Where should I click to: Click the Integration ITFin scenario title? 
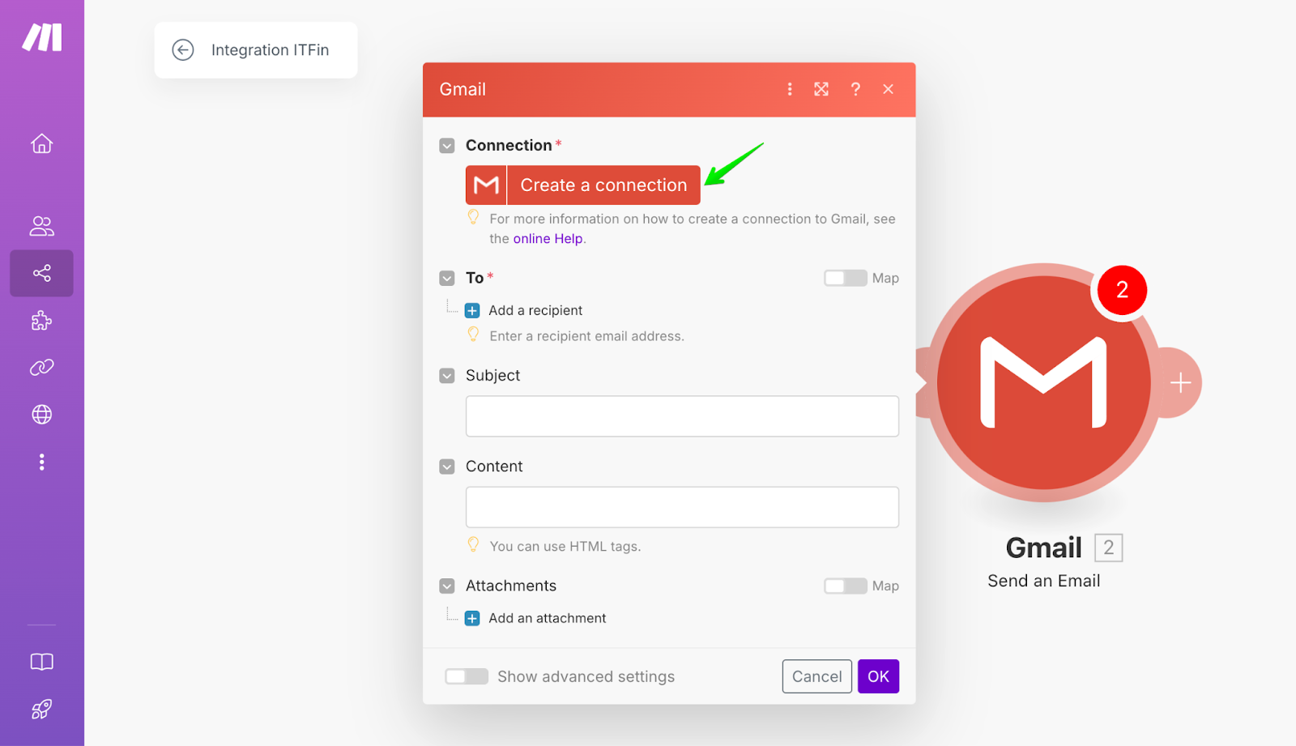[270, 50]
